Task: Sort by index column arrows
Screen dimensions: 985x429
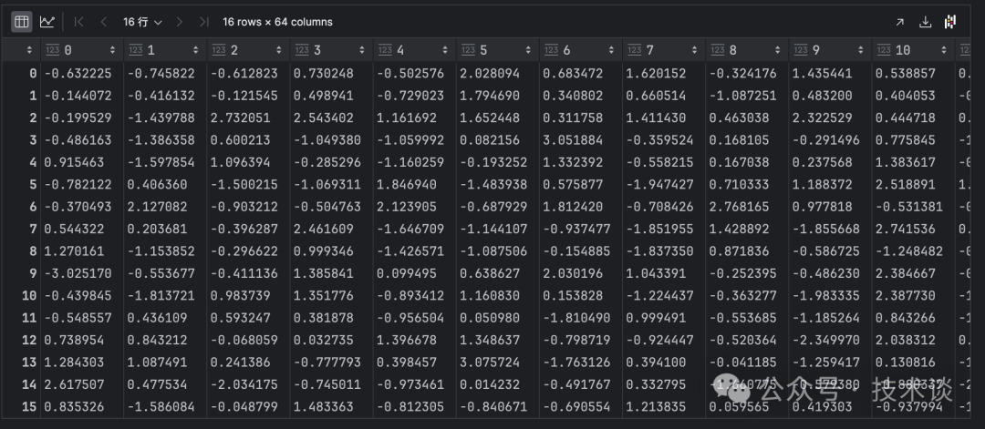Action: pyautogui.click(x=29, y=50)
